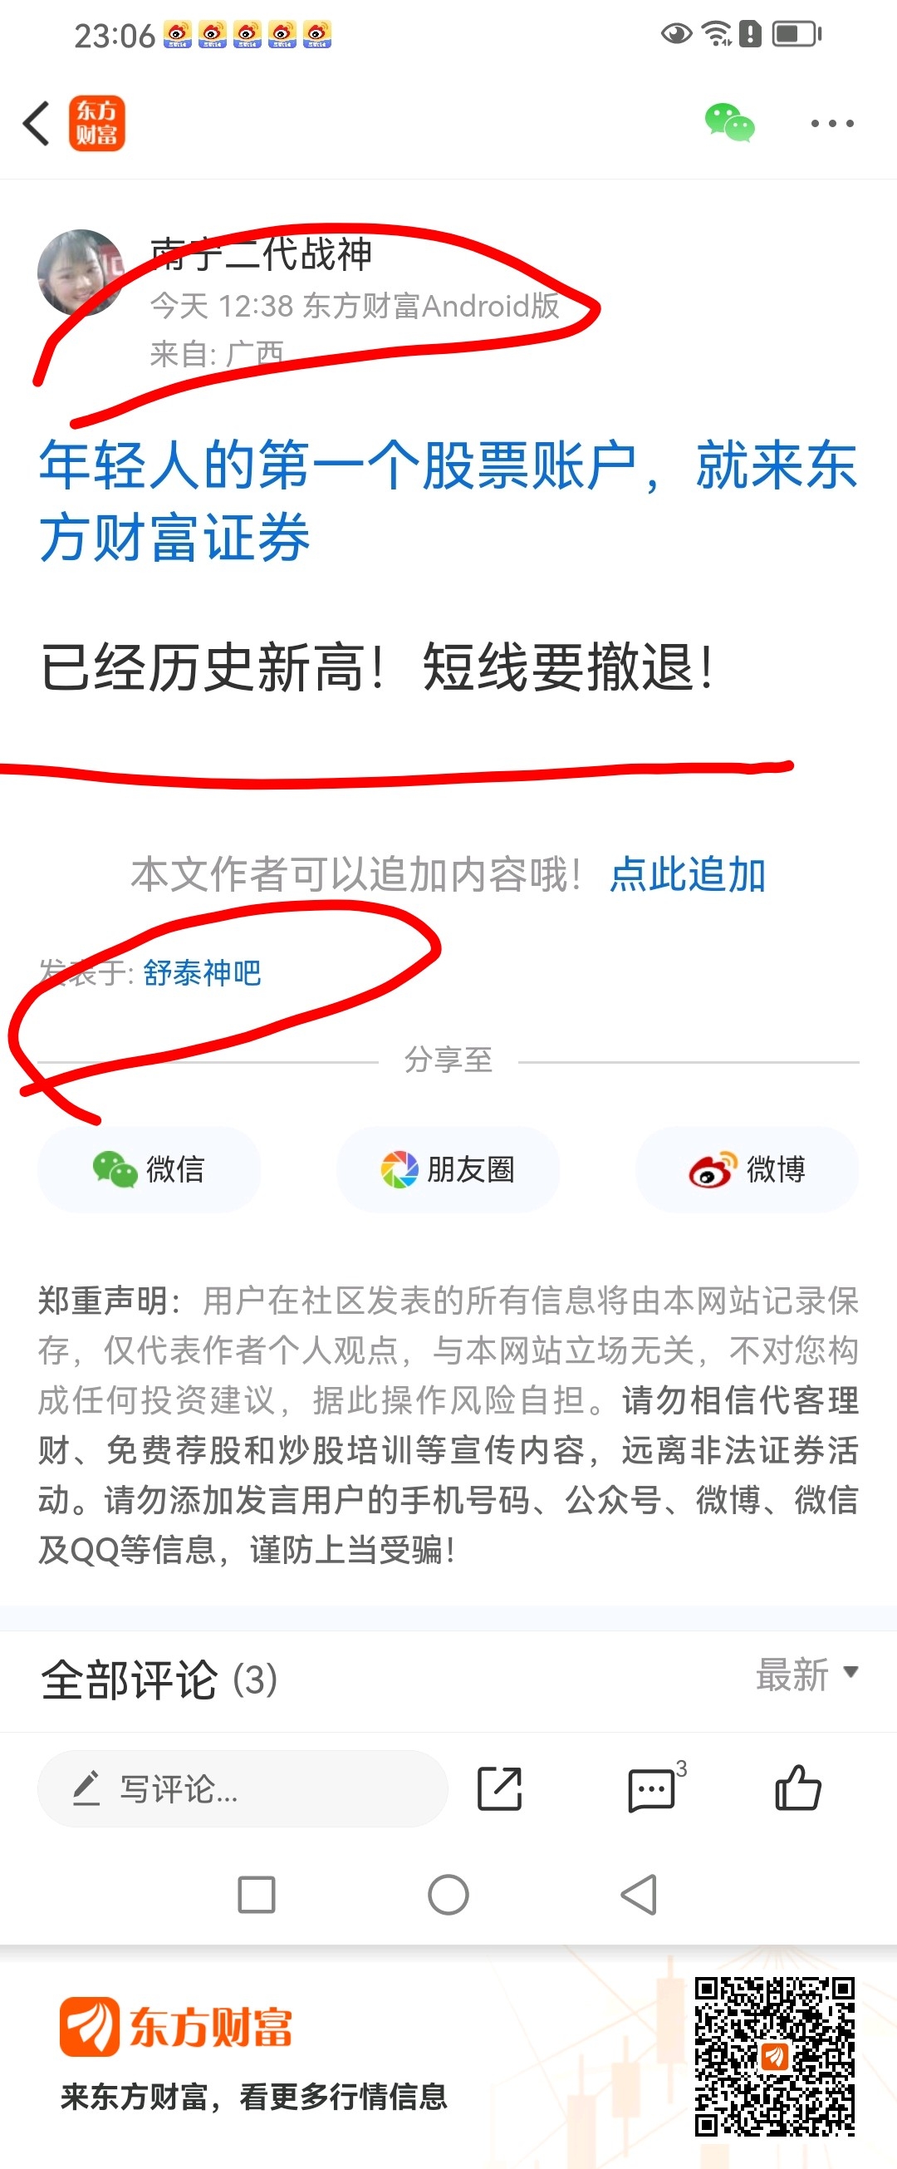Open the poster's avatar thumbnail
Screen dimensions: 897x2169
click(81, 273)
